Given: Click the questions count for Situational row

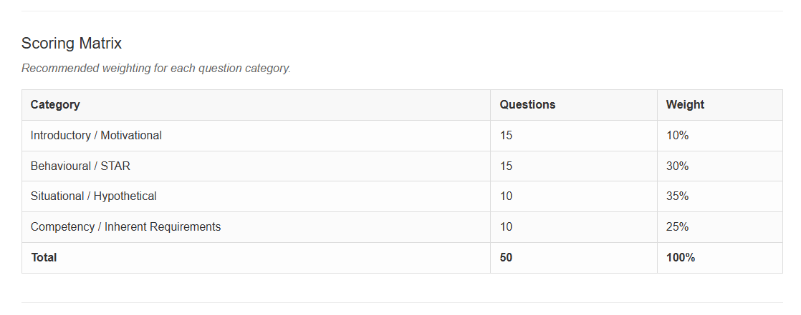Looking at the screenshot, I should [574, 196].
